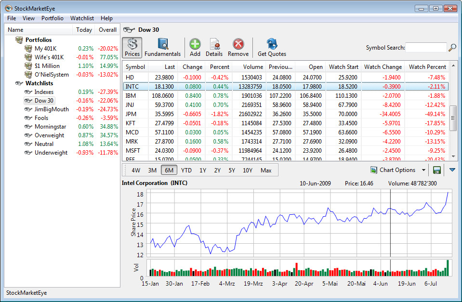Select the MCD row in the table
The image size is (462, 302).
286,132
